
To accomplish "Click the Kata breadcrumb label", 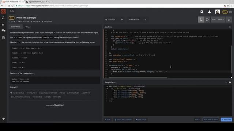I will click(12, 11).
